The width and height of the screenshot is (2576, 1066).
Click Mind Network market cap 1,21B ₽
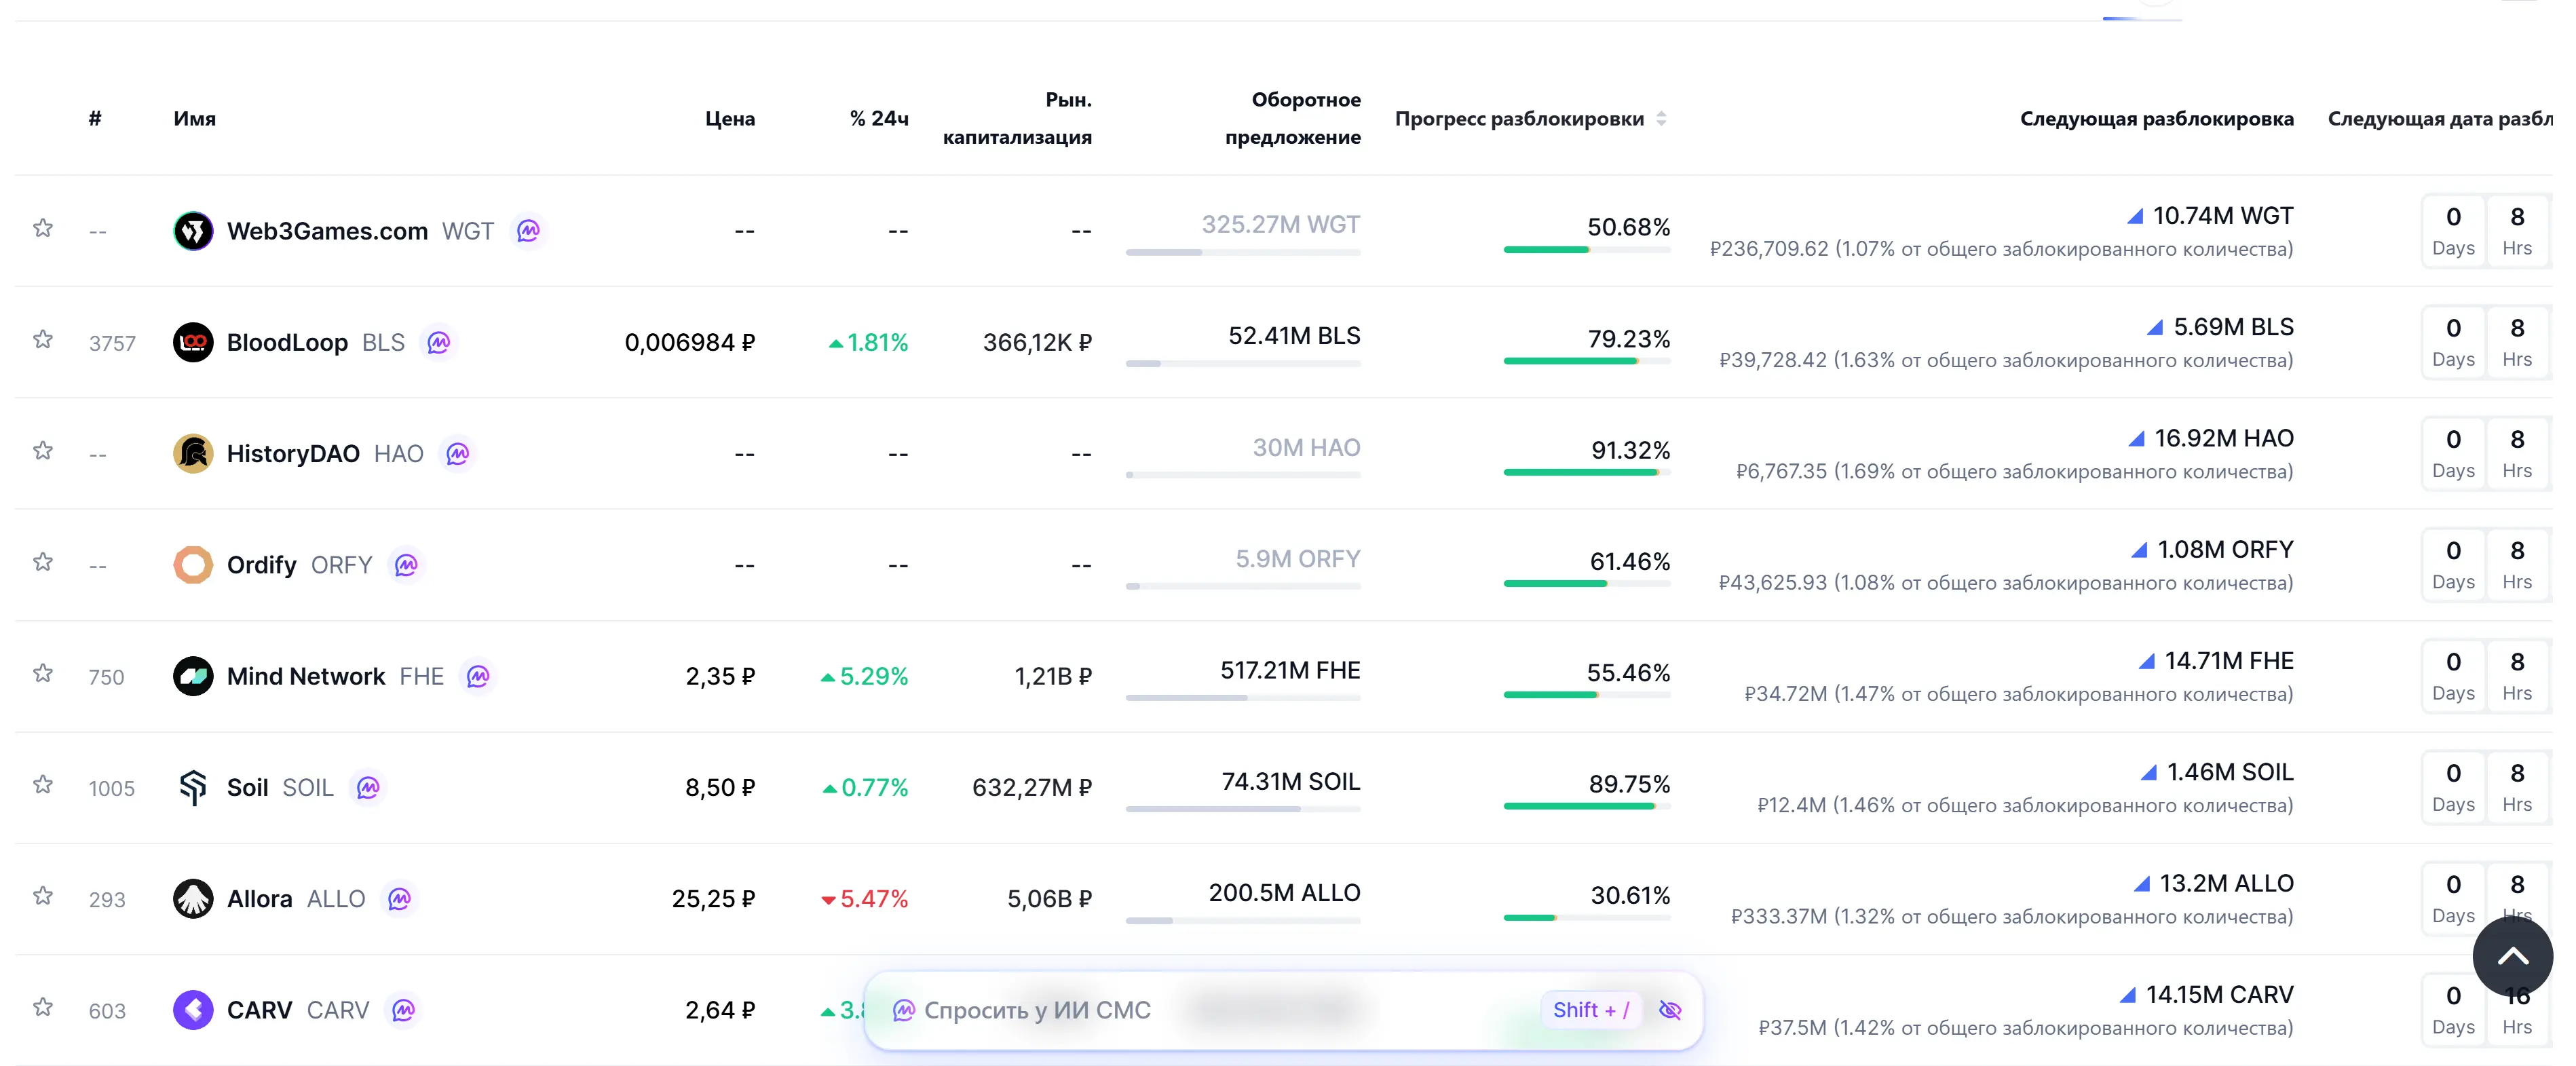[1053, 676]
